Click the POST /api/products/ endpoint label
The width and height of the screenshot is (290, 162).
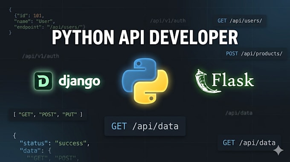254,54
